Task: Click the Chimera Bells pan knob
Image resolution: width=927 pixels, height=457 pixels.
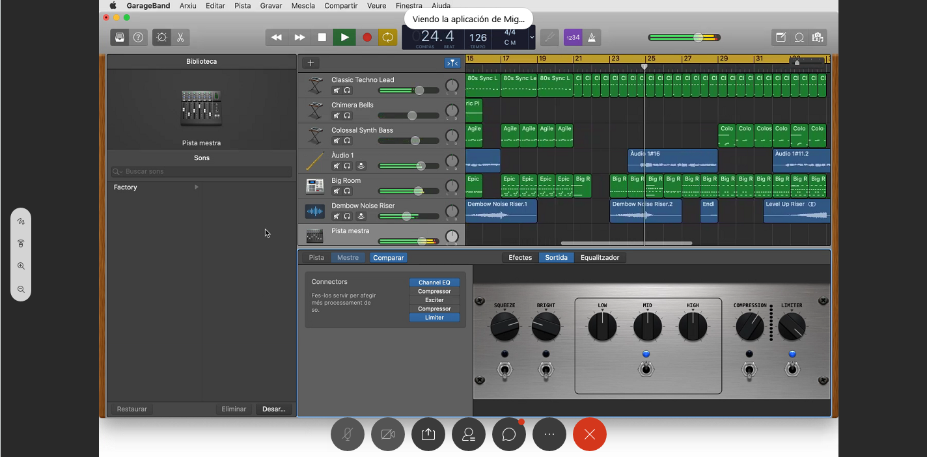Action: point(452,111)
